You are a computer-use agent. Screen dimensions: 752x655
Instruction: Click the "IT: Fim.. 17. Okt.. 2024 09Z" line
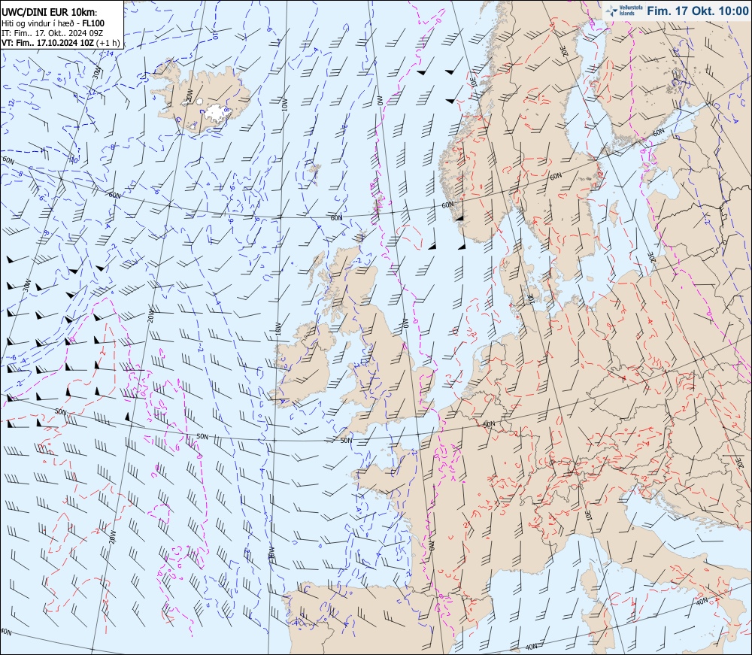click(x=53, y=33)
